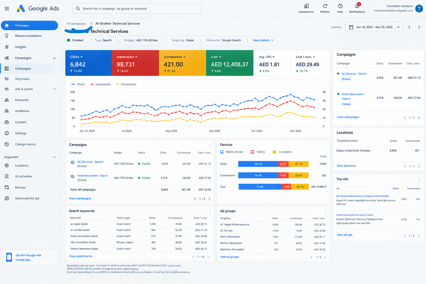Open Home Renovation - Search in center table
This screenshot has width=426, height=284.
(x=92, y=176)
